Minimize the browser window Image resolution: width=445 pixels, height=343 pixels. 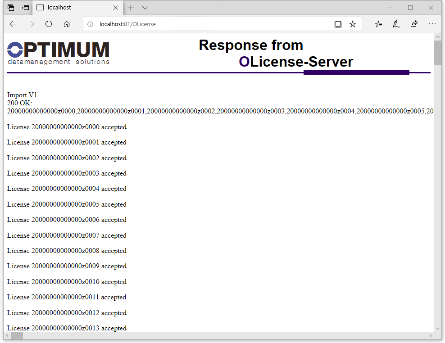click(389, 8)
